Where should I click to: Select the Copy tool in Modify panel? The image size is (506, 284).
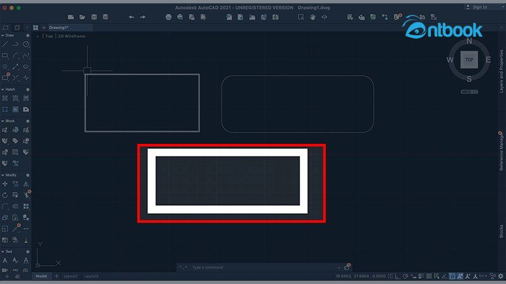tap(15, 184)
